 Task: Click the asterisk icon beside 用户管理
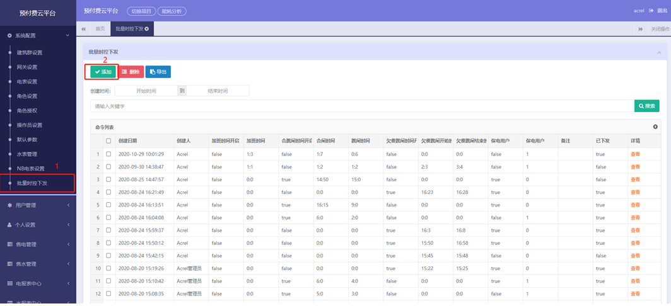pos(10,205)
